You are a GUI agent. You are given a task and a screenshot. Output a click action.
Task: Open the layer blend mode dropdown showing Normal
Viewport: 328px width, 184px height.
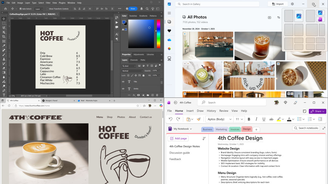pos(132,71)
